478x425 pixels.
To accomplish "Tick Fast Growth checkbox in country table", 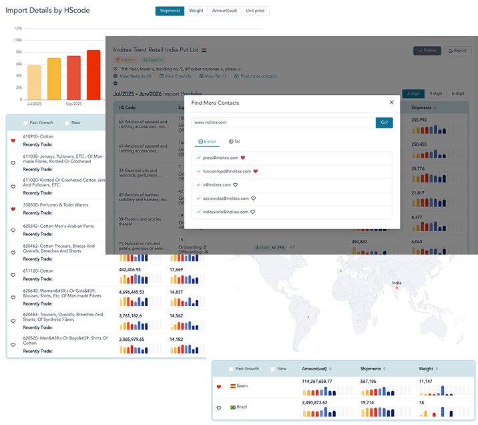I will click(x=231, y=369).
